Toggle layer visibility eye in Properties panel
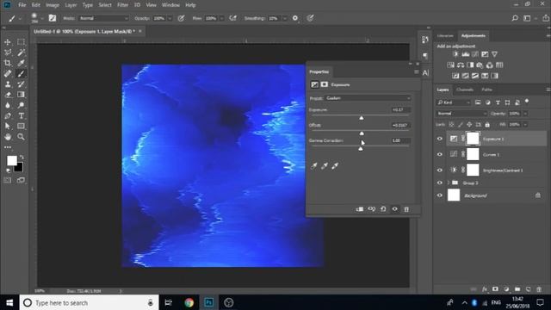The image size is (551, 310). [394, 209]
